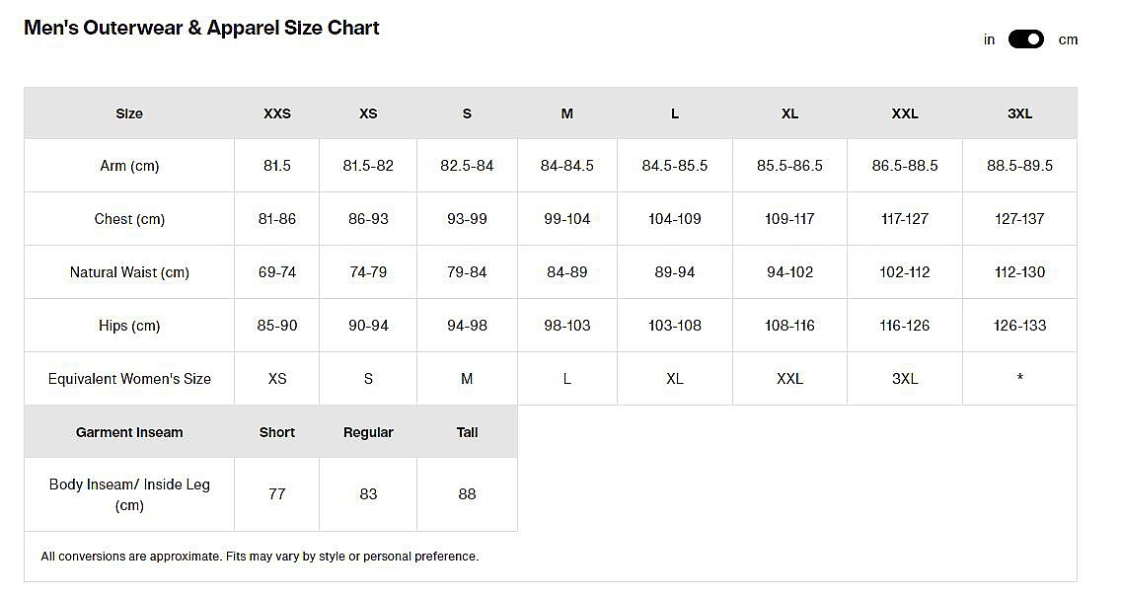The height and width of the screenshot is (597, 1122).
Task: Click the 'Equivalent Women's Size' row label
Action: (x=129, y=379)
